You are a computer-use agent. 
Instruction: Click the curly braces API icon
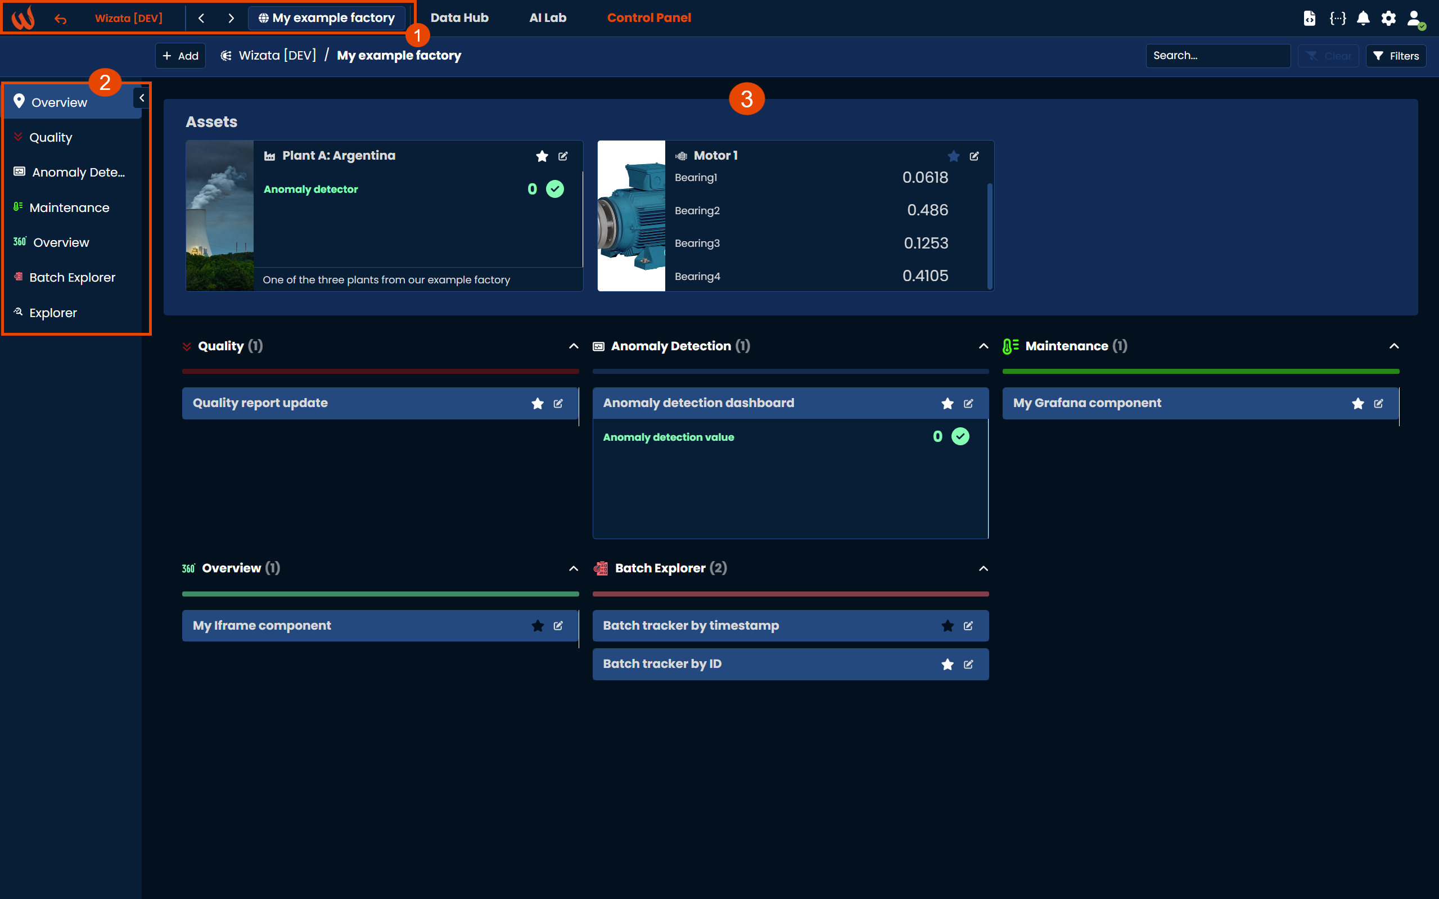pos(1337,18)
